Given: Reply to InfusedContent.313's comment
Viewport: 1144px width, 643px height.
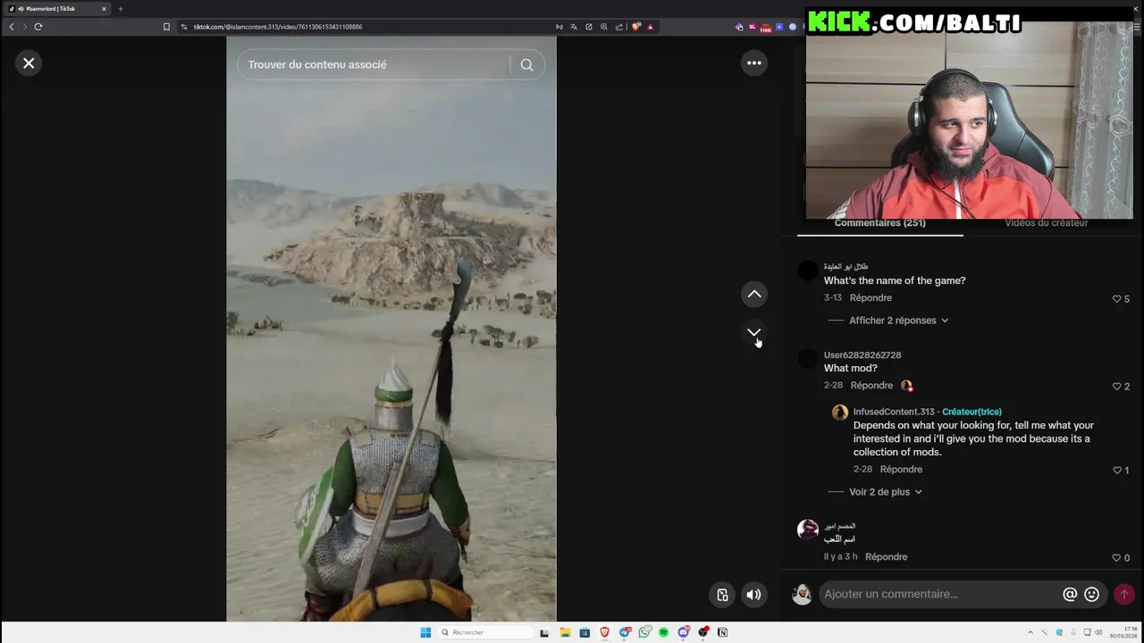Looking at the screenshot, I should tap(901, 470).
